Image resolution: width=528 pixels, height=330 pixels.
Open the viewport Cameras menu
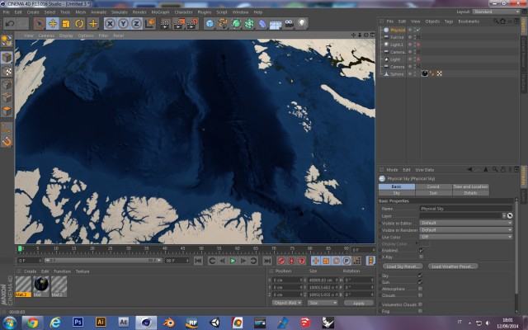point(46,35)
